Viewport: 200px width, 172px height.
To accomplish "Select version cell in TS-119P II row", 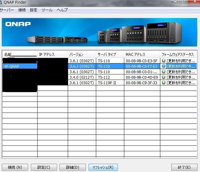I will pos(82,83).
